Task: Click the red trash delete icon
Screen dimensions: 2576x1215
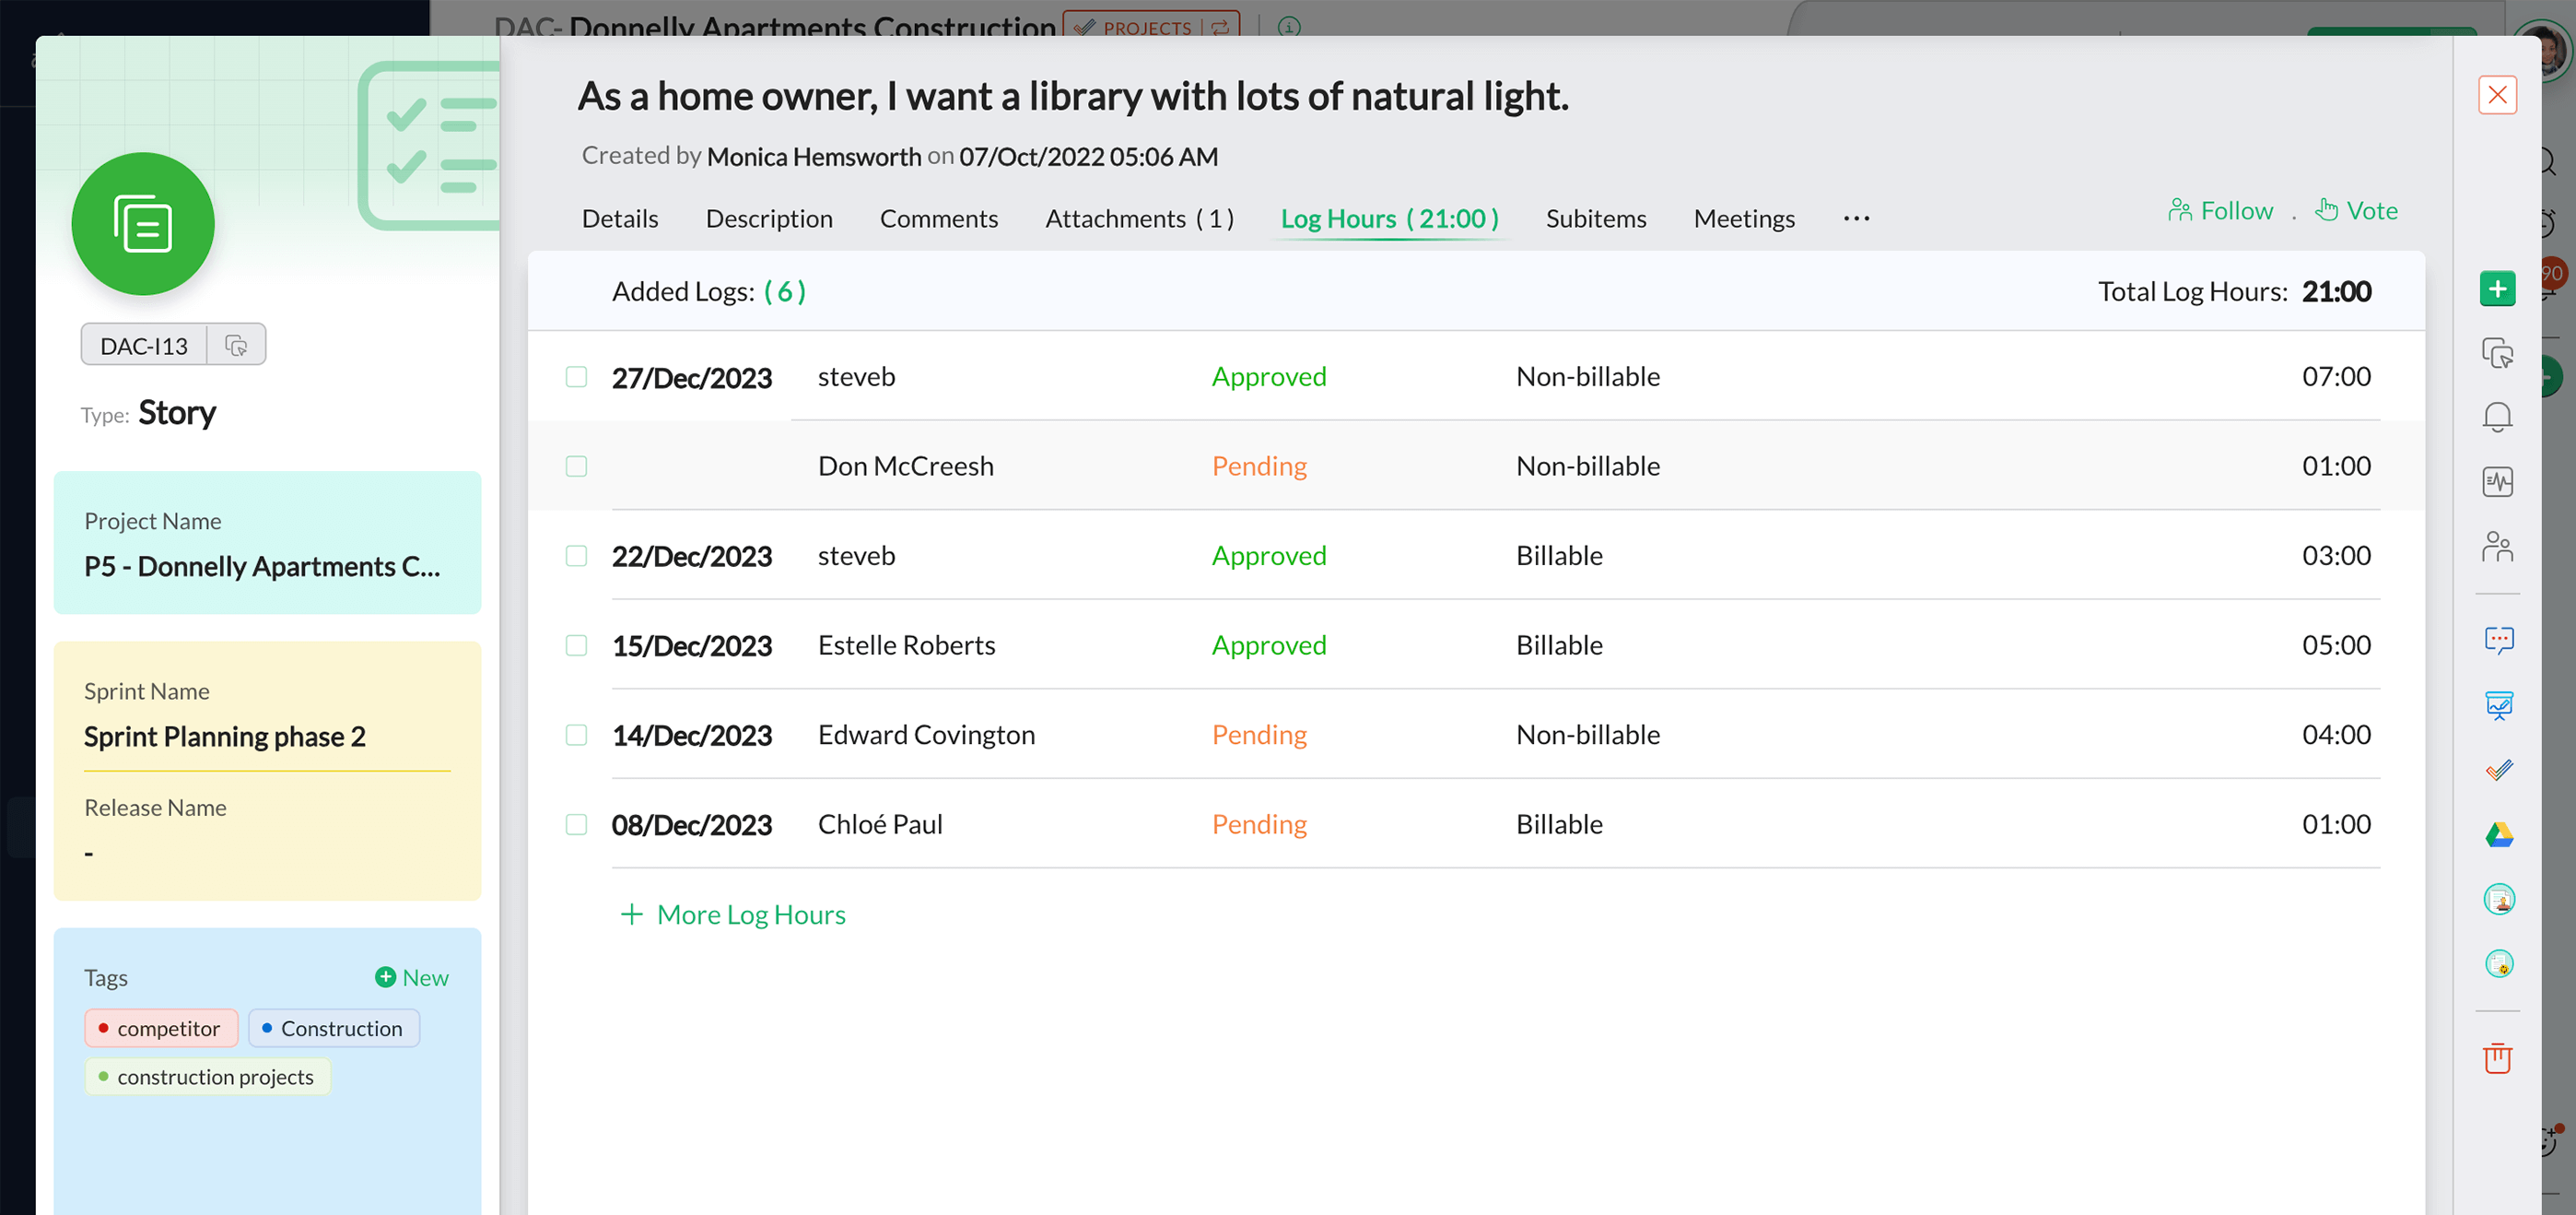Action: click(x=2496, y=1058)
